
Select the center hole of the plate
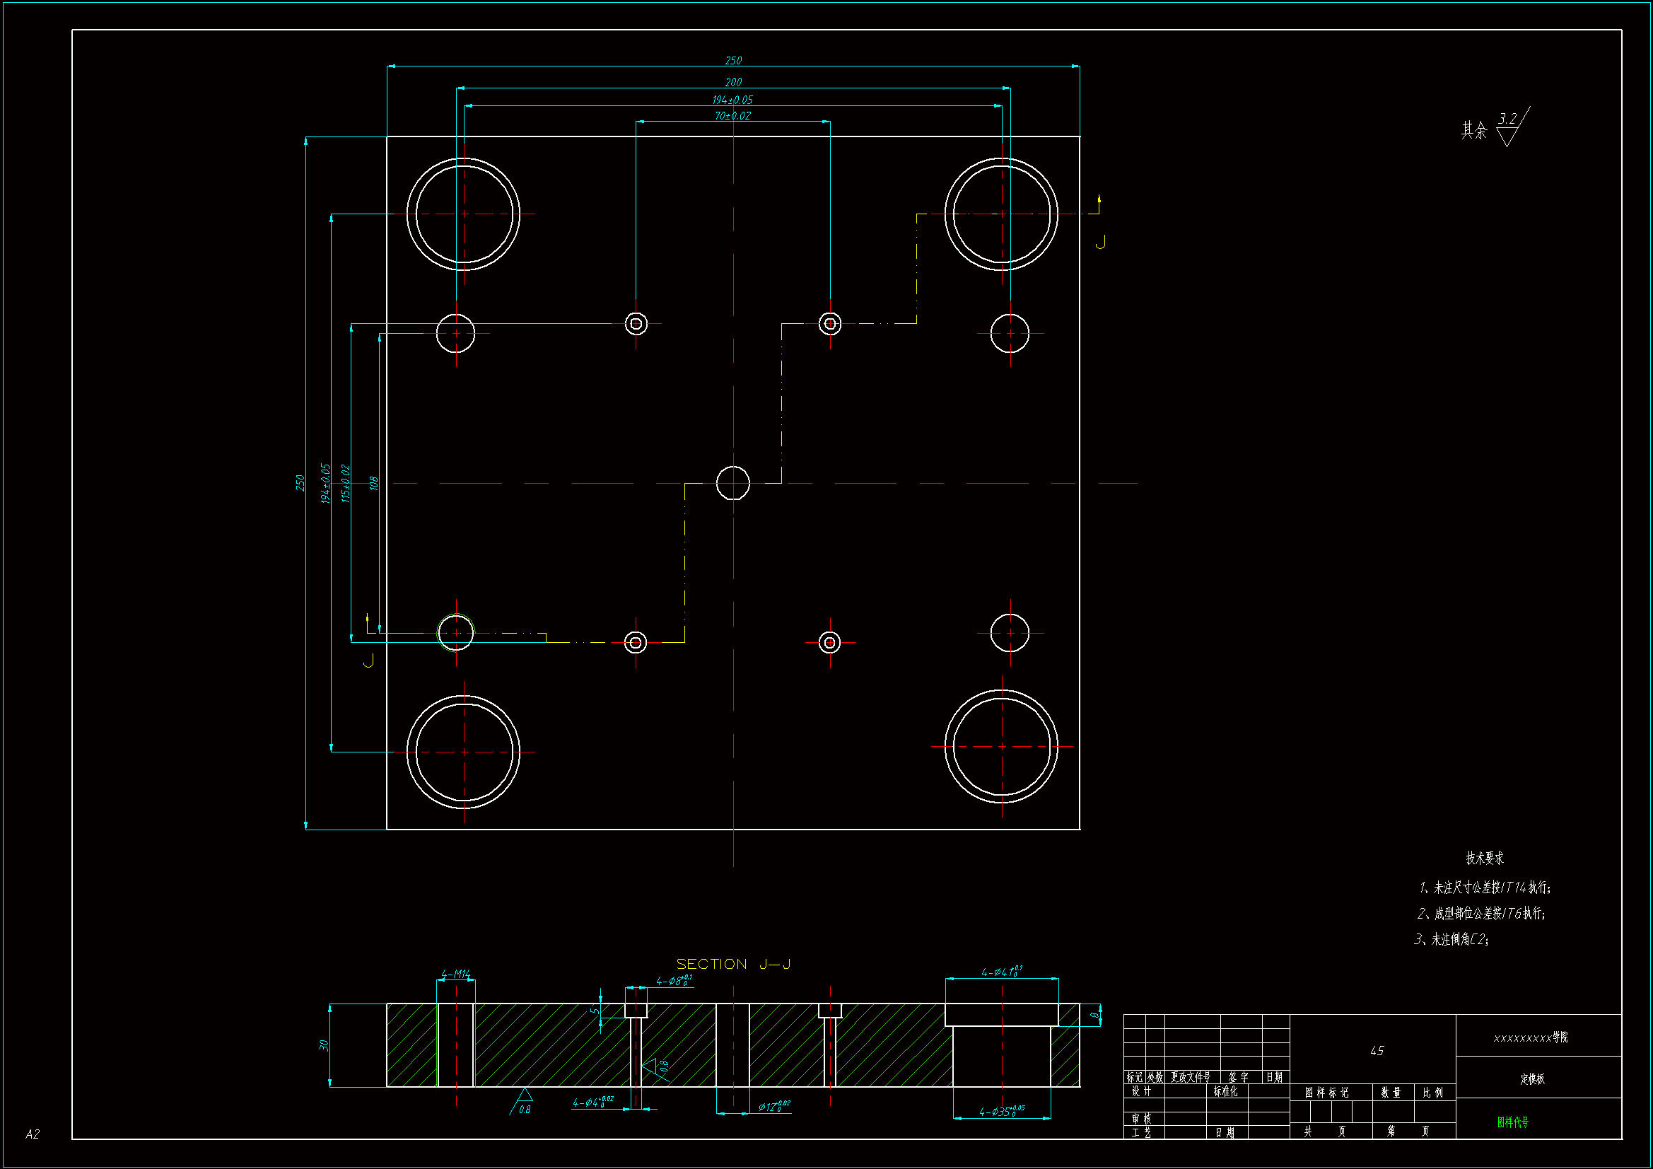[733, 482]
